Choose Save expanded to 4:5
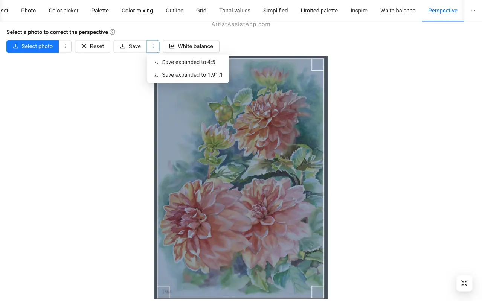Screen dimensions: 482x301 pyautogui.click(x=188, y=62)
